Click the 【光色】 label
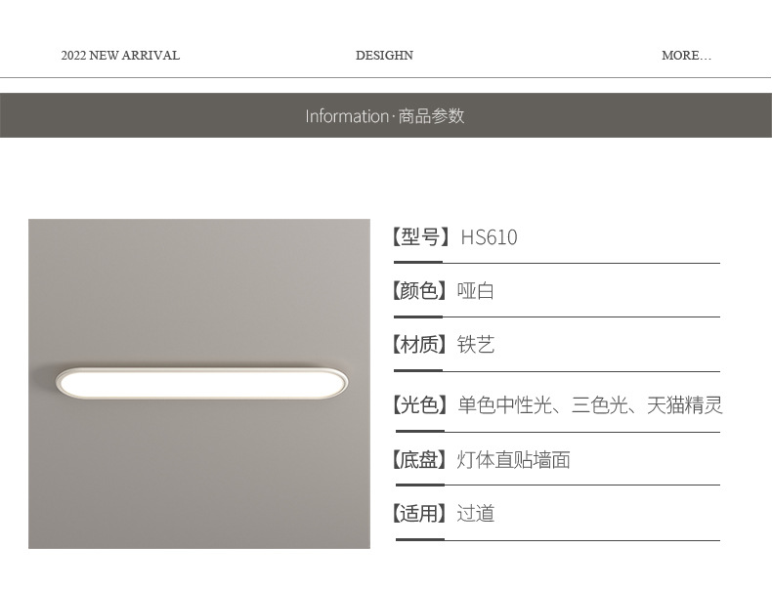The image size is (772, 591). (423, 405)
